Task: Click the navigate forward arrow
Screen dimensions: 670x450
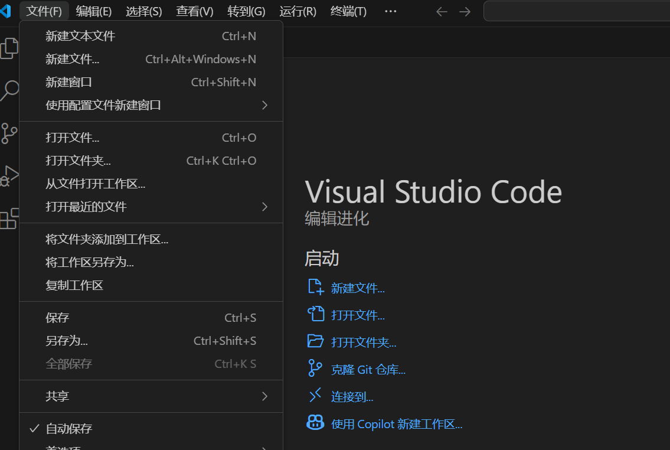Action: (x=465, y=11)
